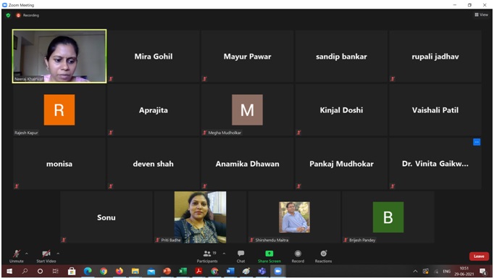Click the blue more-options button on Dr. Vinita tile
The height and width of the screenshot is (279, 494).
(477, 142)
